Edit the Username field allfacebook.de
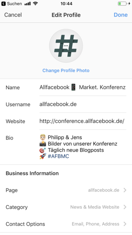The height and width of the screenshot is (235, 132). coord(83,104)
